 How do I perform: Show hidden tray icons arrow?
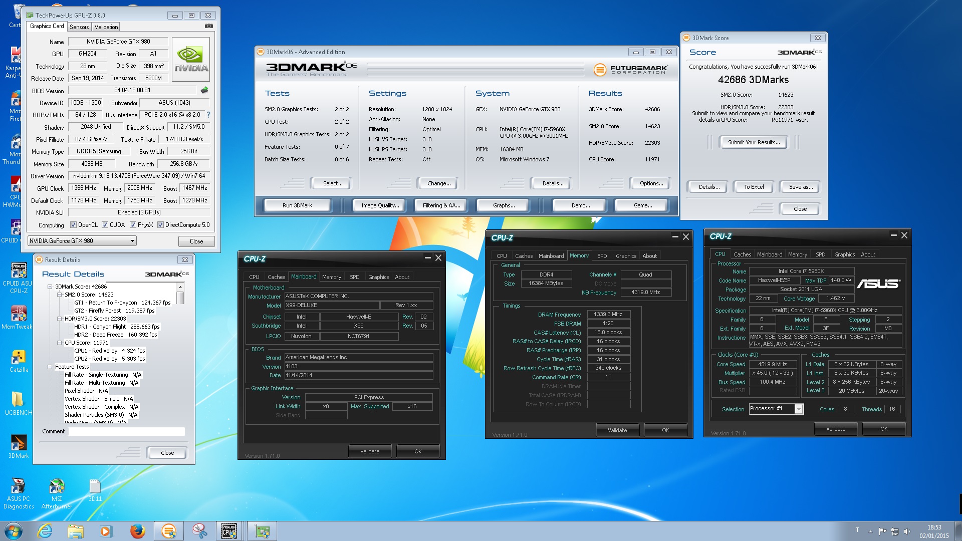tap(870, 531)
